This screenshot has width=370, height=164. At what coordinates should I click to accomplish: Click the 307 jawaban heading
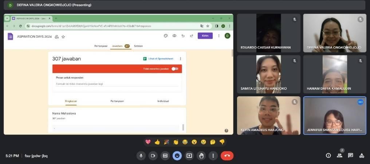click(67, 59)
